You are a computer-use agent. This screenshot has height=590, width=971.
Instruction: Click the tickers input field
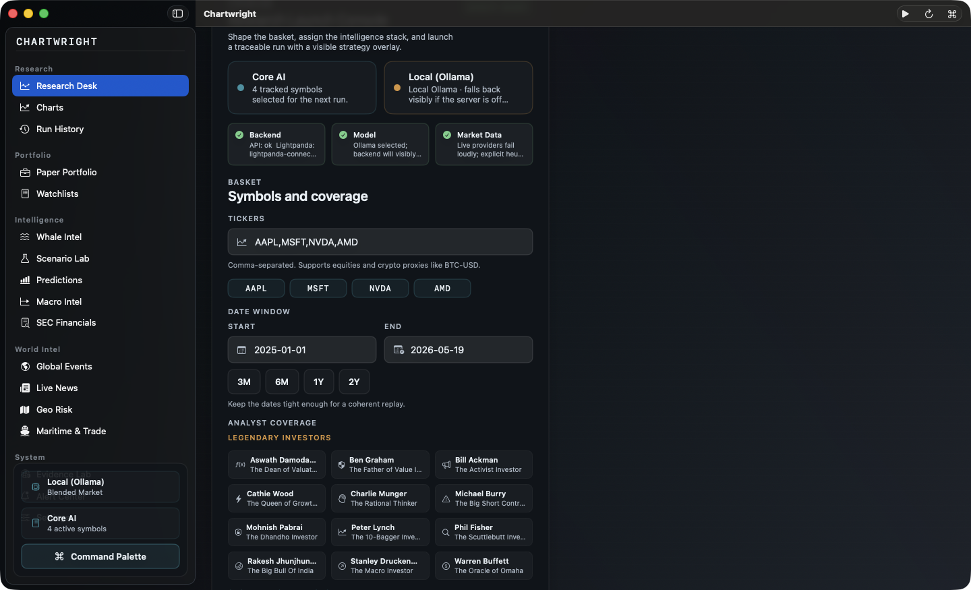pos(380,242)
